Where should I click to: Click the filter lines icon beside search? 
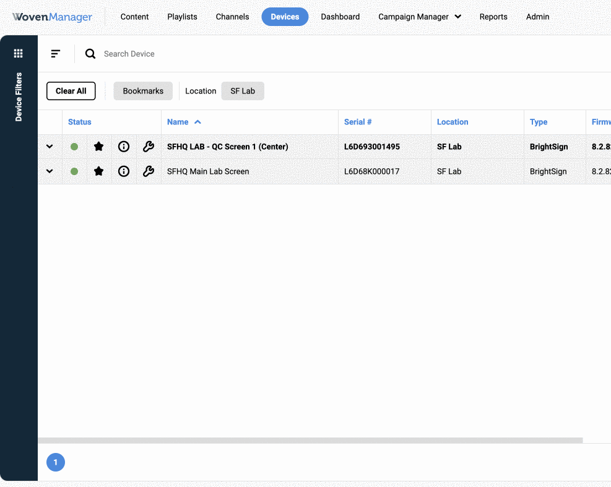(56, 54)
